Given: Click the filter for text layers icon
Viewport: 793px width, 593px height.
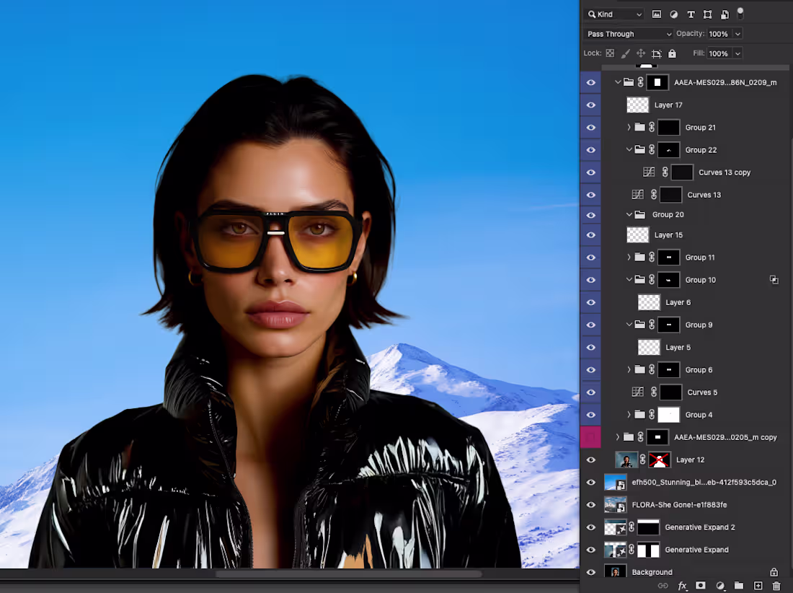Looking at the screenshot, I should [691, 14].
